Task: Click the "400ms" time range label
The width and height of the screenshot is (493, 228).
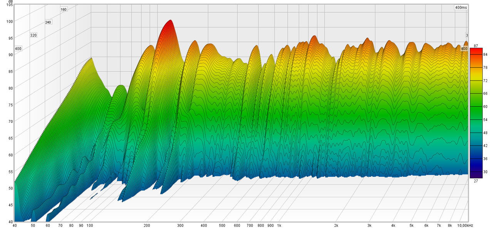Action: click(461, 7)
